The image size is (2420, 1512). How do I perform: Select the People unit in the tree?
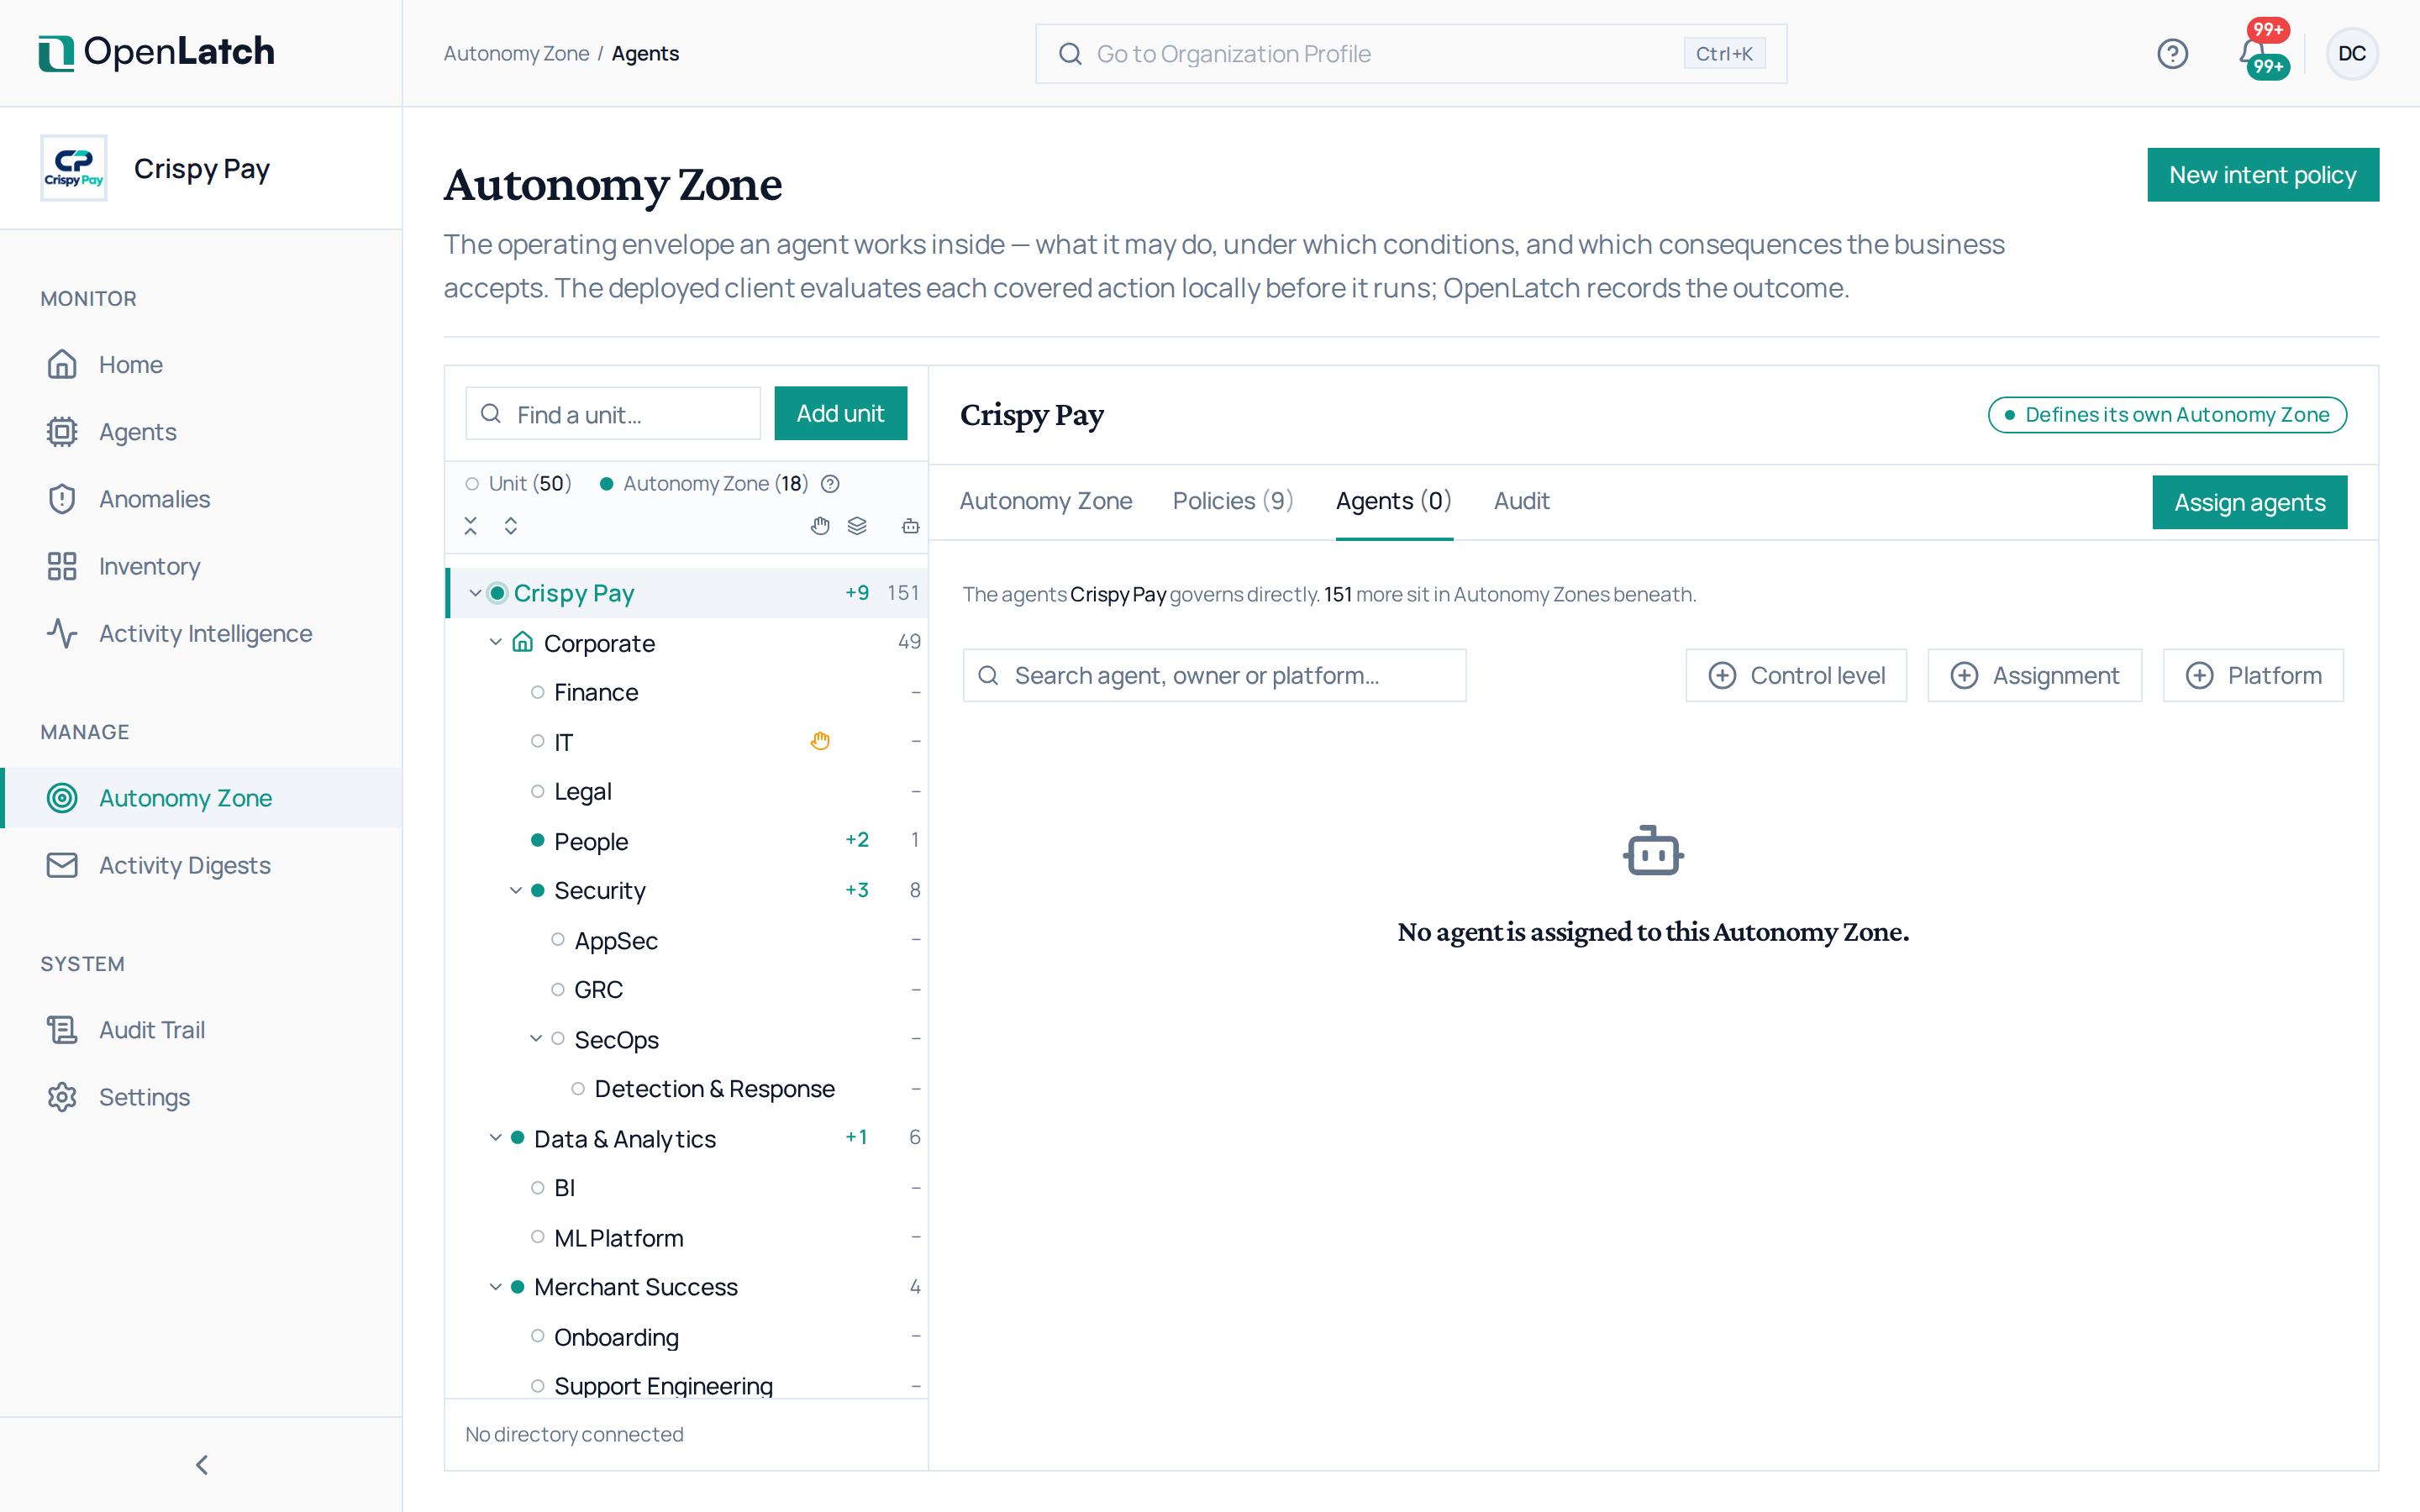686,841
